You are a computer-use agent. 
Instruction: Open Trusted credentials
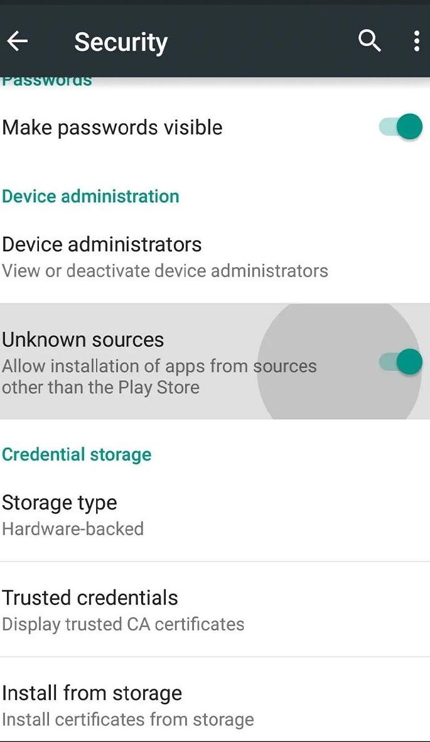coord(90,597)
